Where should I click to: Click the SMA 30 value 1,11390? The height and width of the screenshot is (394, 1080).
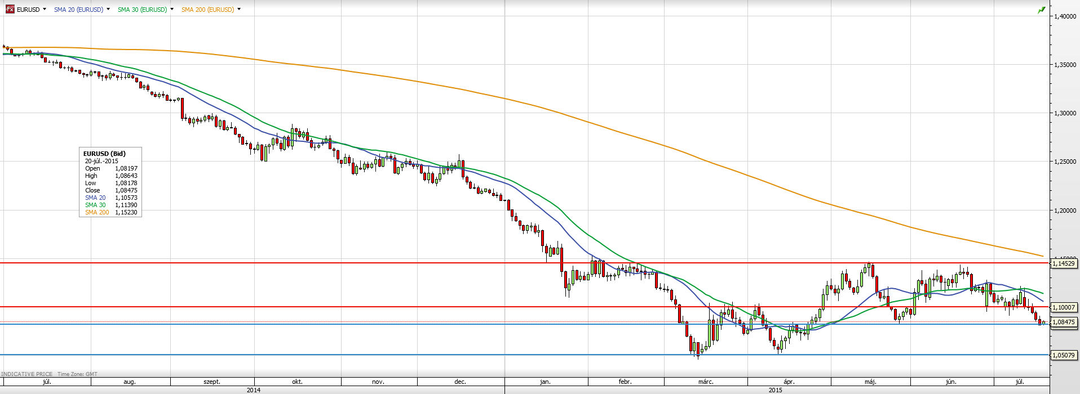pos(126,205)
